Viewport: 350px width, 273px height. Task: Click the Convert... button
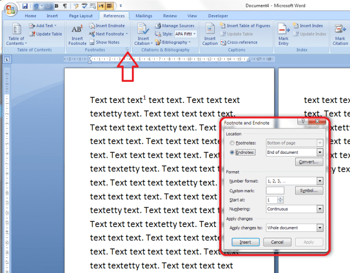309,162
